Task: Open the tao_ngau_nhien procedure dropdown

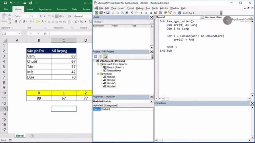Action: 251,17
